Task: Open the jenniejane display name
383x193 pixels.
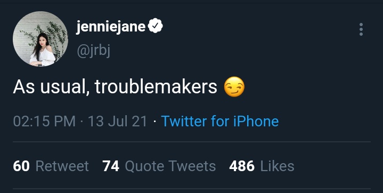Action: [x=111, y=27]
